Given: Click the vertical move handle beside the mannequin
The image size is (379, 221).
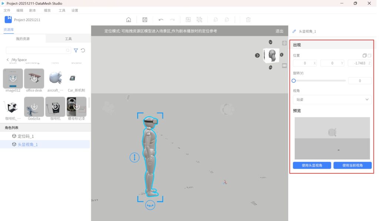Looking at the screenshot, I should tap(134, 157).
